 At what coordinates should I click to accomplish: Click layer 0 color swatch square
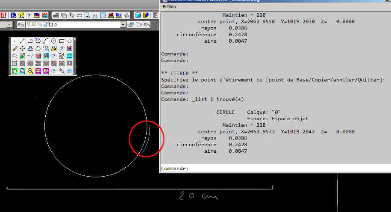pyautogui.click(x=50, y=25)
